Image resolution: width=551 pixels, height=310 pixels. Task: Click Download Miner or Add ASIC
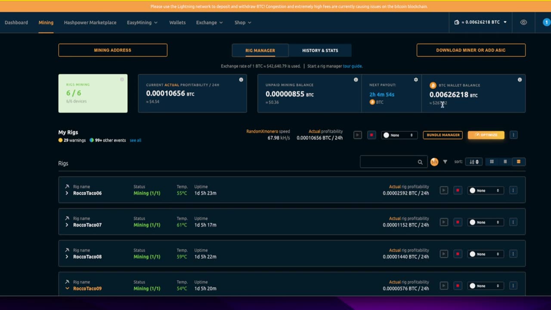pyautogui.click(x=471, y=50)
